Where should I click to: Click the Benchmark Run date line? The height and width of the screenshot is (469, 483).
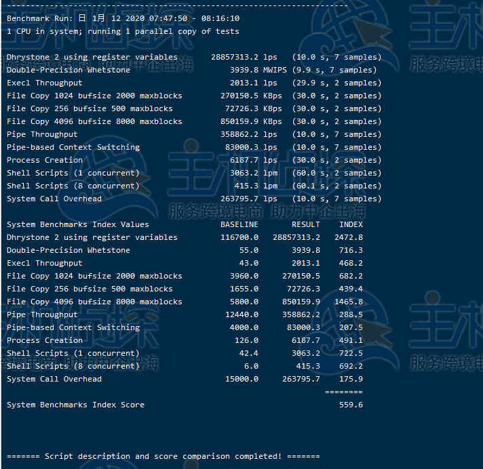pyautogui.click(x=123, y=18)
